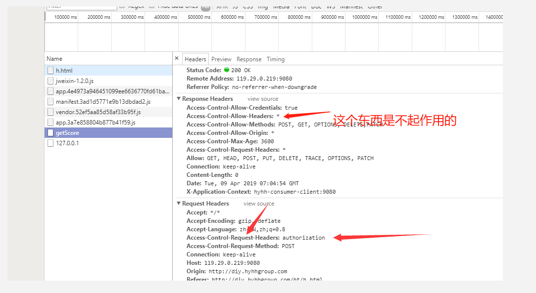Viewport: 536px width, 293px height.
Task: Click the Allow GET, HEAD, POST line
Action: coord(280,158)
